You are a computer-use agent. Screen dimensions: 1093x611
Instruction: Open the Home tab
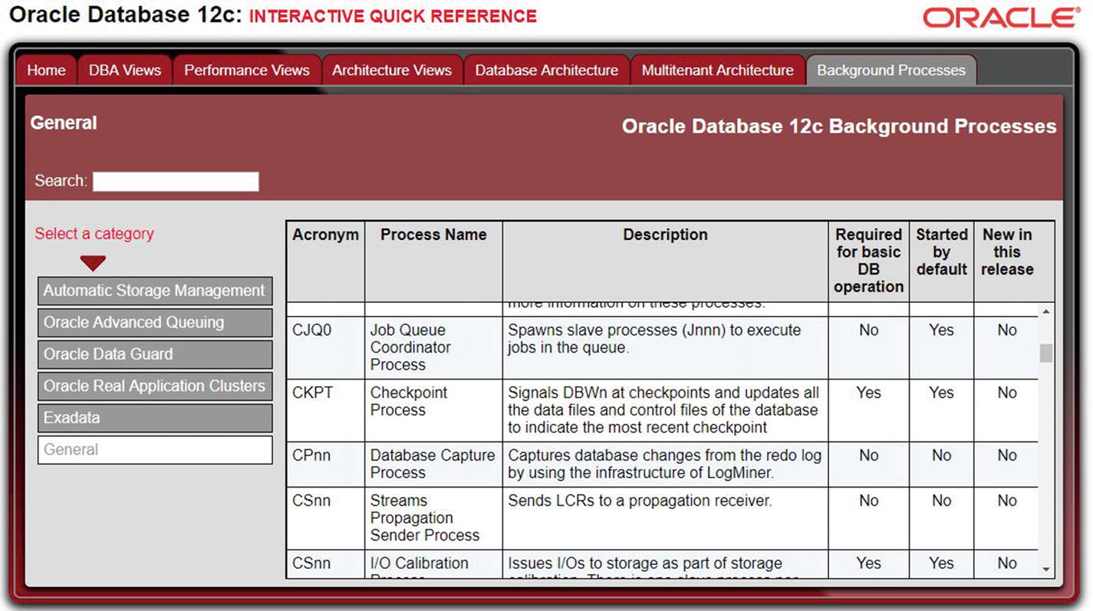(x=46, y=70)
